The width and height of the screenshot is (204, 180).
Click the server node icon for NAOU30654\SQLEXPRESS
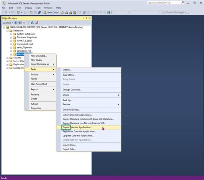(x=7, y=27)
